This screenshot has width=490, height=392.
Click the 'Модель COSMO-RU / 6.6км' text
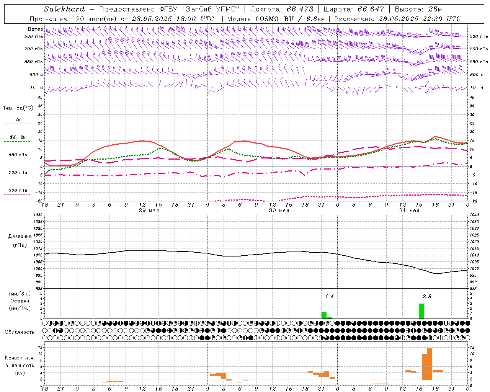coord(276,19)
